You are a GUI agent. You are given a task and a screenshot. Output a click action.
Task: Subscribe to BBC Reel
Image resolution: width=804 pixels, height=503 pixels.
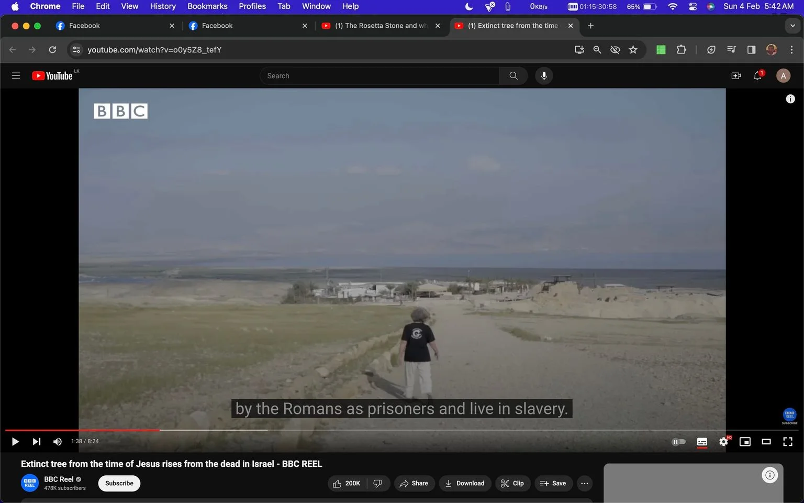pyautogui.click(x=119, y=483)
